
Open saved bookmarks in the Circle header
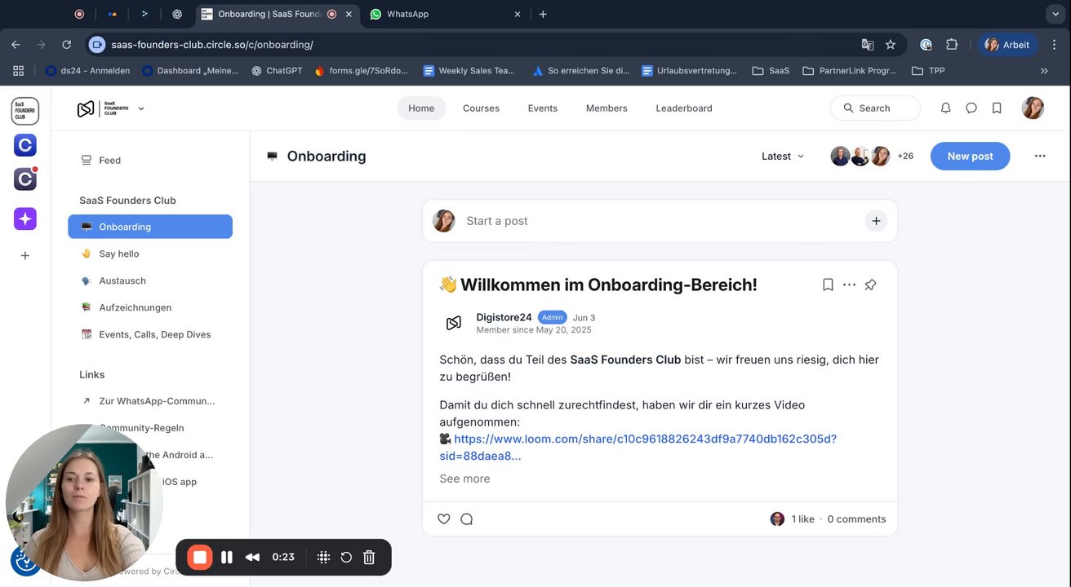[x=997, y=108]
